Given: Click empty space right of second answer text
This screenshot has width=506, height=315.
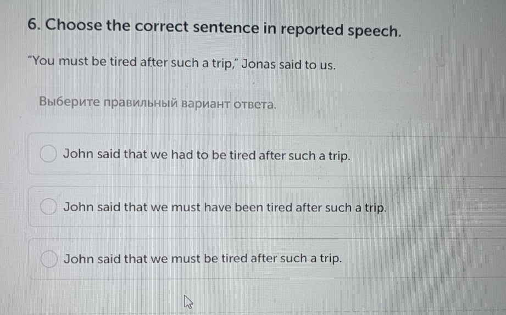Looking at the screenshot, I should coord(445,208).
